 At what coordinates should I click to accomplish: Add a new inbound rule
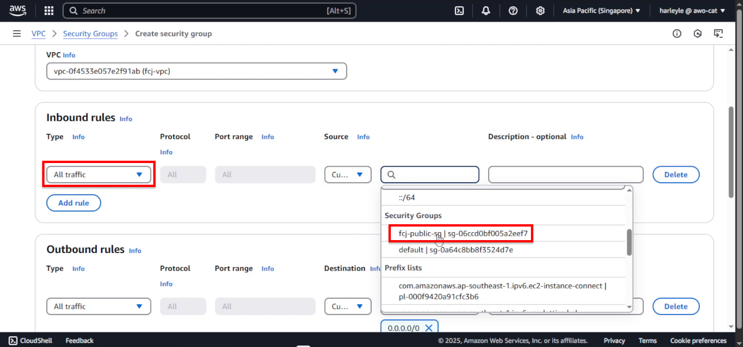[74, 203]
